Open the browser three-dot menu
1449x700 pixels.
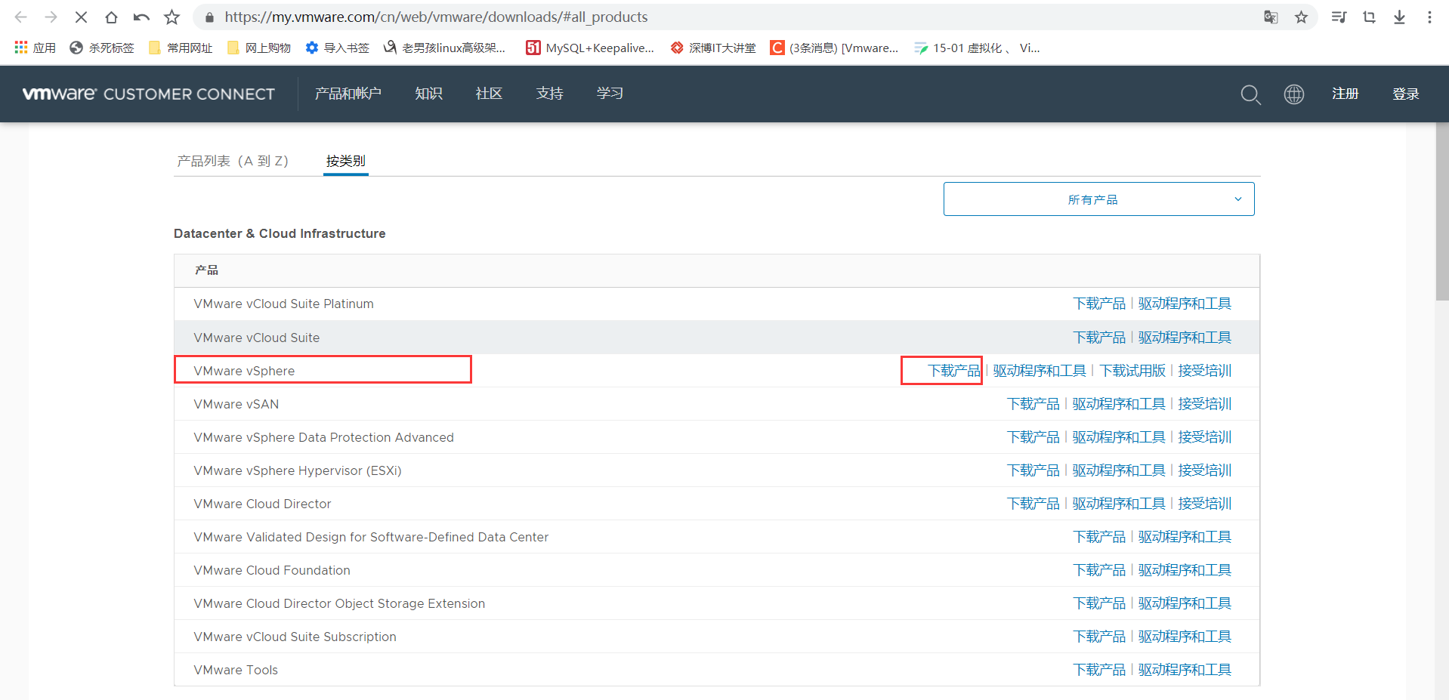[1429, 17]
